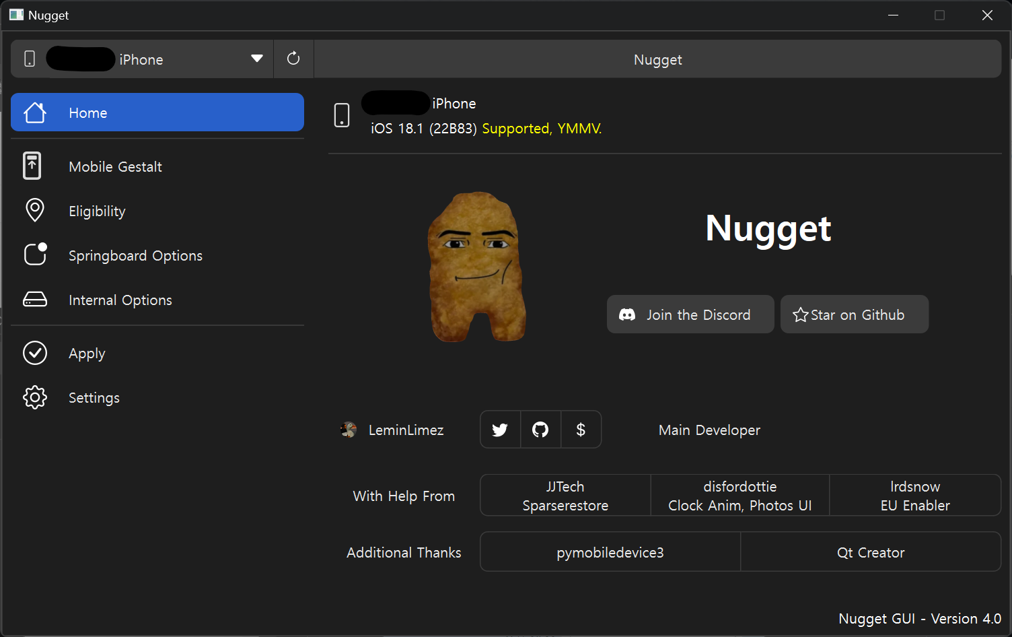Click the 'Main Developer' label

tap(709, 430)
